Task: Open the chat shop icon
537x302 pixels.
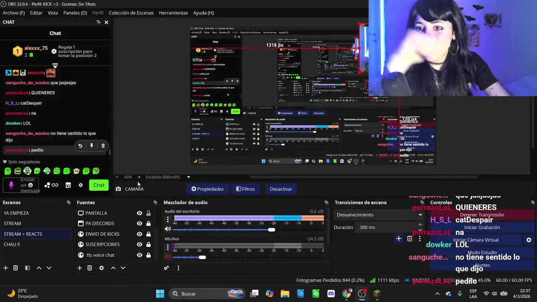Action: coord(68,185)
